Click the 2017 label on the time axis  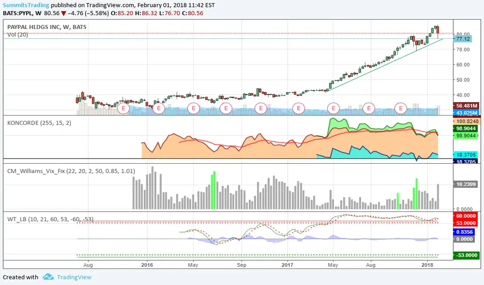point(287,265)
